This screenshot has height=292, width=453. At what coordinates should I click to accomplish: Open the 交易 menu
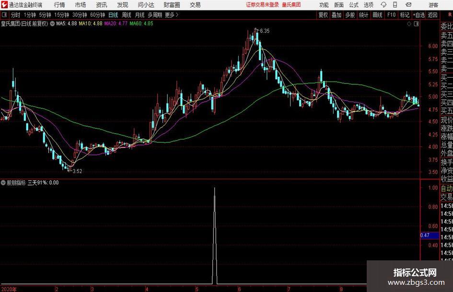point(195,5)
